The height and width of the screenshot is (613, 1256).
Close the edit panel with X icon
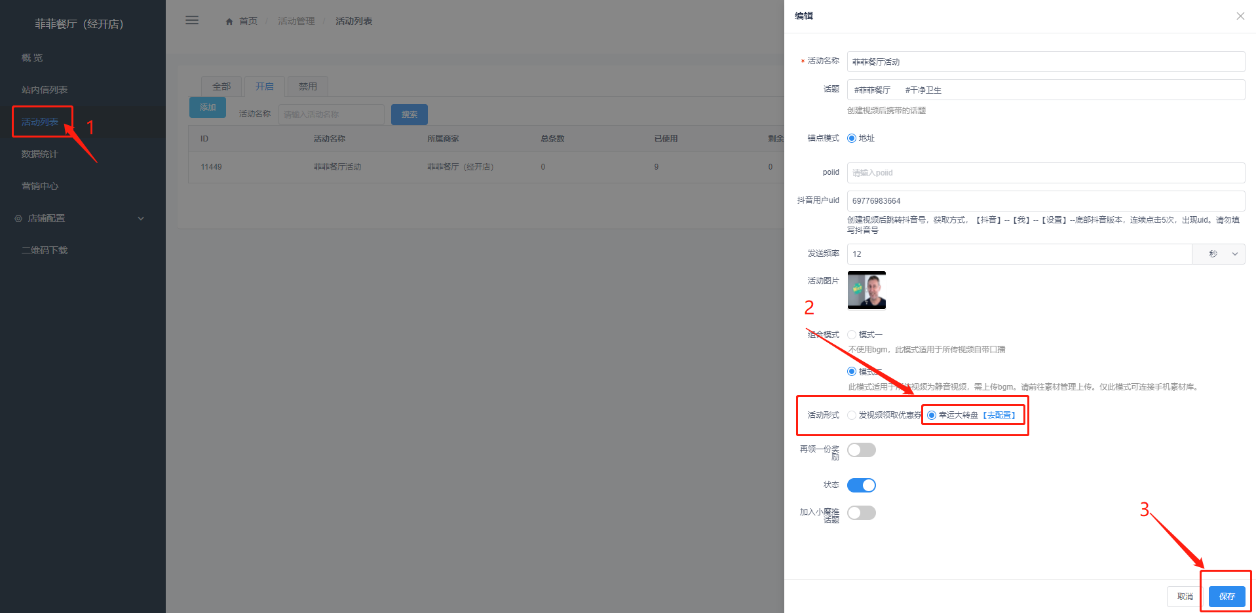pos(1240,16)
